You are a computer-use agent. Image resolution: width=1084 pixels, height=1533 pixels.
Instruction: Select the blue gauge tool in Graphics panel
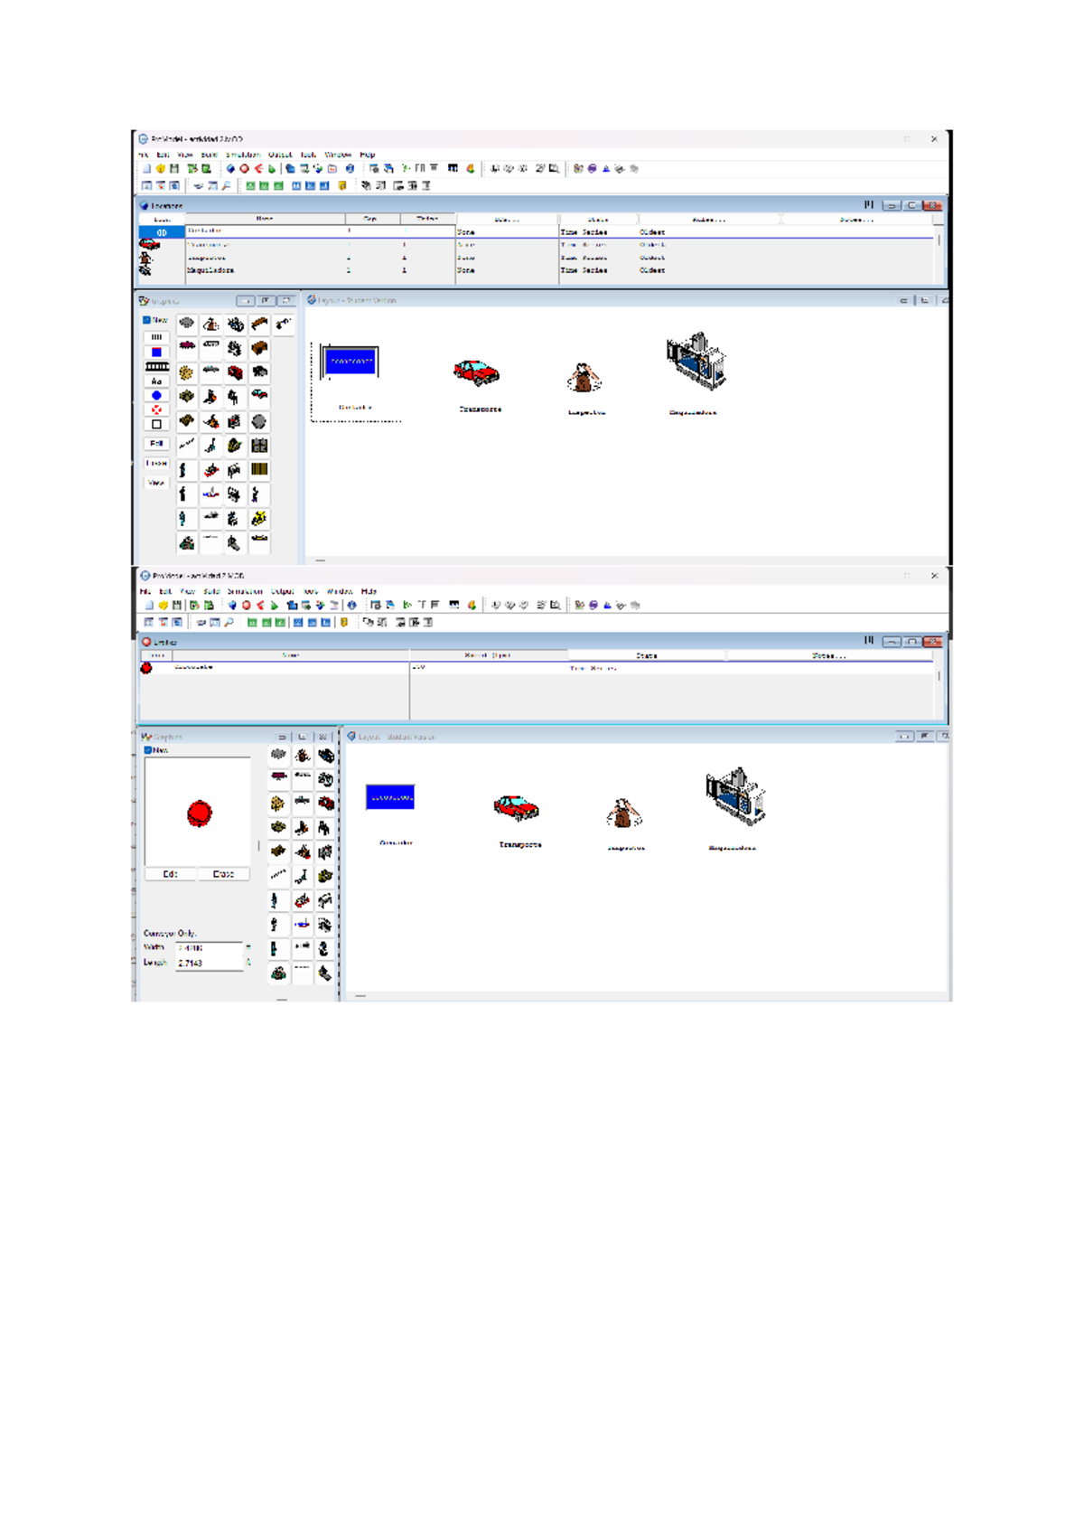tap(156, 352)
